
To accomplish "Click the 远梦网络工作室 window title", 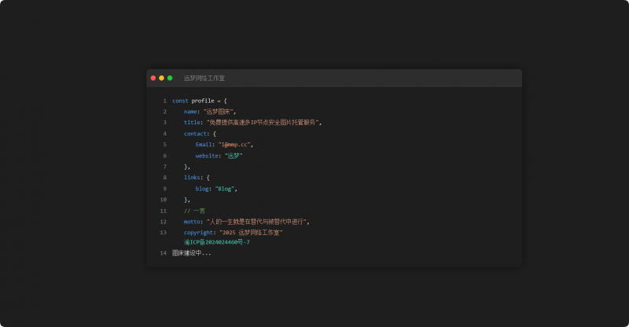I will pyautogui.click(x=204, y=78).
